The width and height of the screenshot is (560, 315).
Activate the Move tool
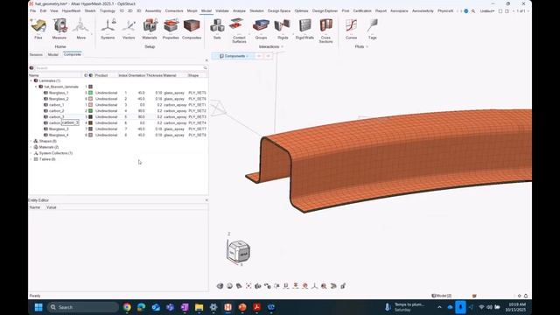[81, 29]
